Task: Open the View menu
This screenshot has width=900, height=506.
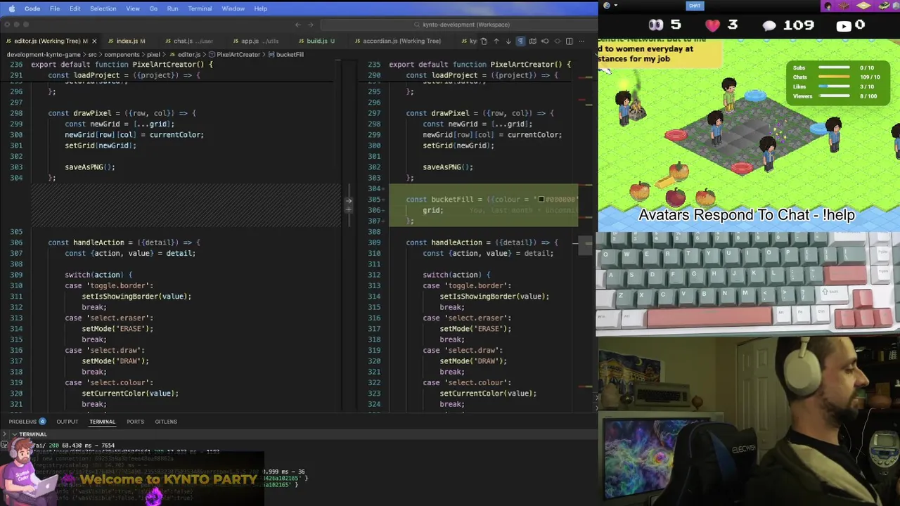Action: [x=132, y=8]
